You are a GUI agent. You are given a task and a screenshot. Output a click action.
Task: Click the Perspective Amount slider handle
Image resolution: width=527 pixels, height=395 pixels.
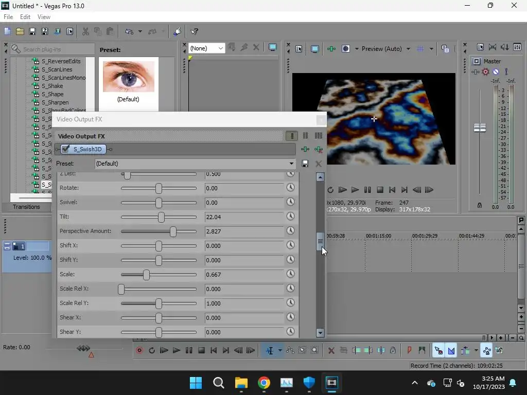point(173,231)
